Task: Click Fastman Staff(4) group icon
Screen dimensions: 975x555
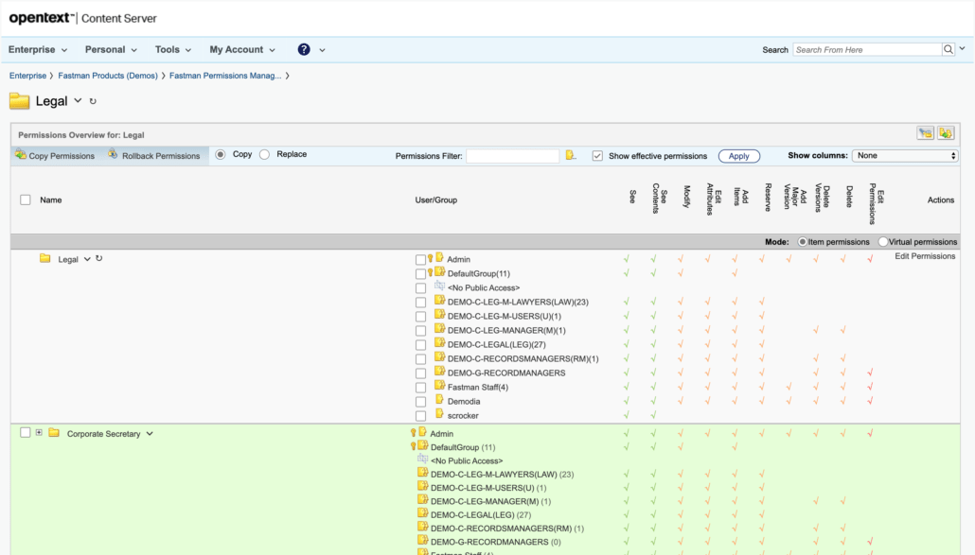Action: pos(439,386)
